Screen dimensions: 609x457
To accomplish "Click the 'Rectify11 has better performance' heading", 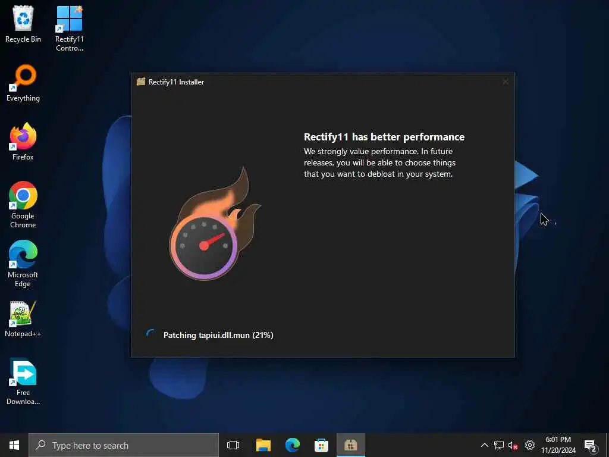I will pos(384,137).
